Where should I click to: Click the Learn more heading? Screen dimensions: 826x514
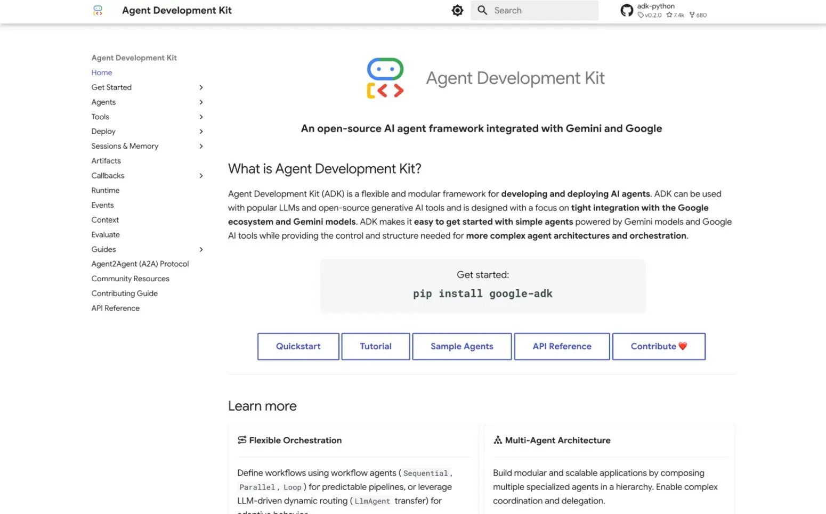(x=262, y=406)
